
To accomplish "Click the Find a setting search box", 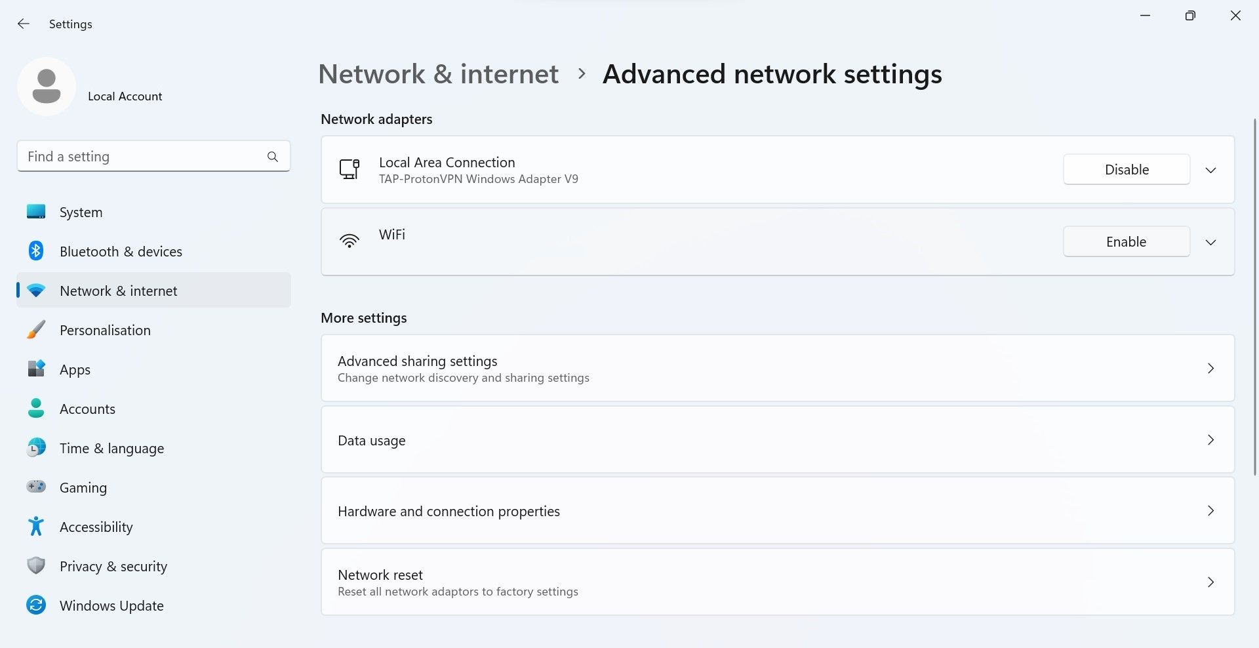I will (144, 157).
